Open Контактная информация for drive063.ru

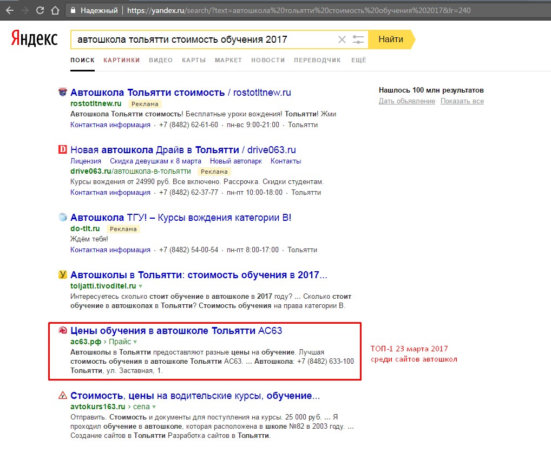coord(110,192)
